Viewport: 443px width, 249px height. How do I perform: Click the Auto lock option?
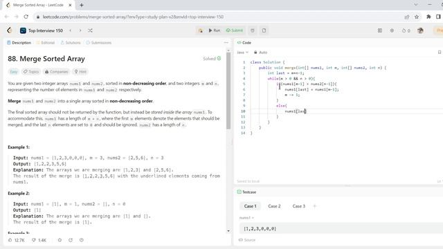pyautogui.click(x=260, y=53)
